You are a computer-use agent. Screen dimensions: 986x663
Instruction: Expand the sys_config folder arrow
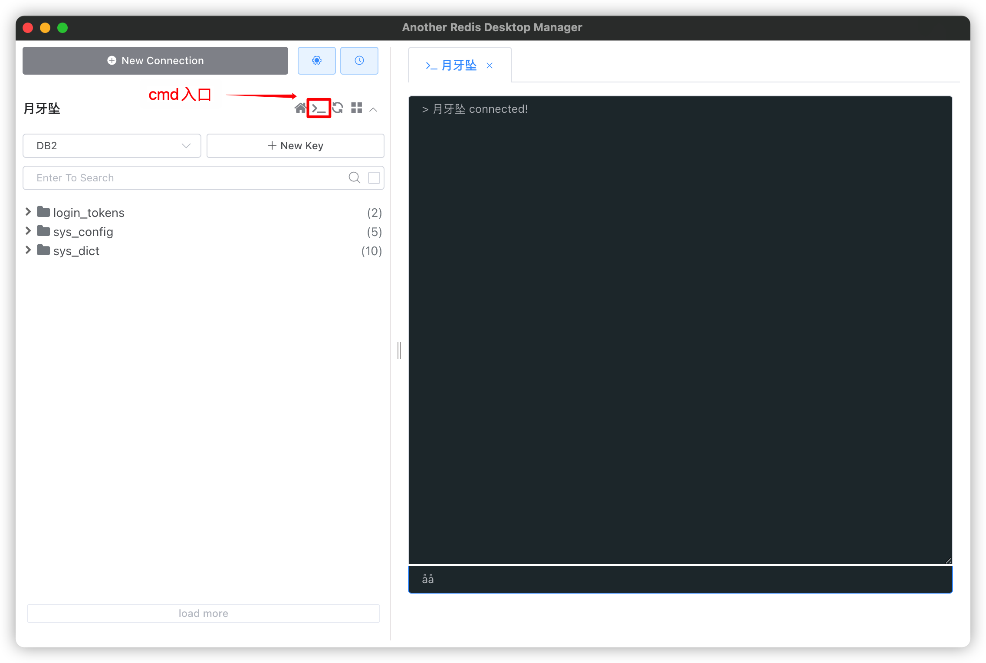28,231
